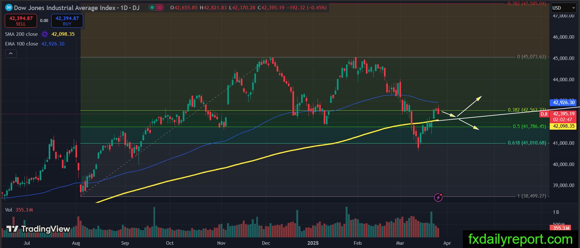Viewport: 580px width, 248px height.
Task: Click the 46,000.00 price scale label
Action: [x=563, y=37]
